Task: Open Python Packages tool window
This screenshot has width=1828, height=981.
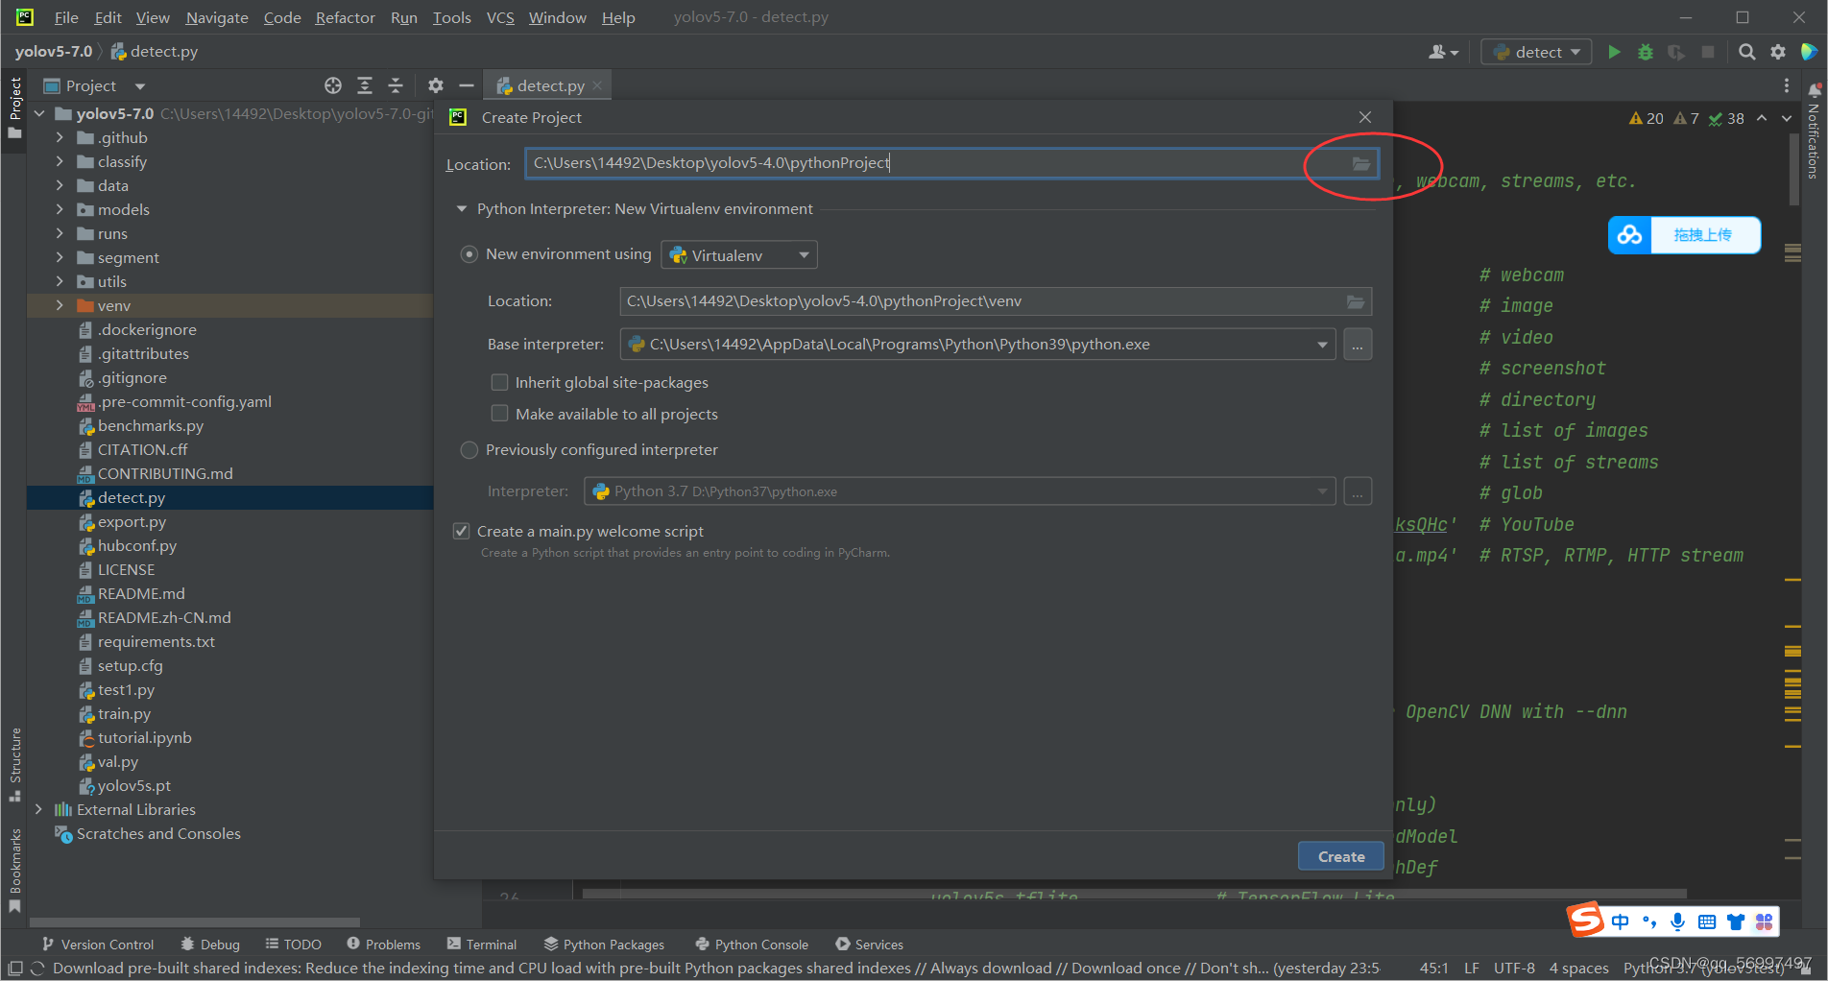Action: (605, 945)
